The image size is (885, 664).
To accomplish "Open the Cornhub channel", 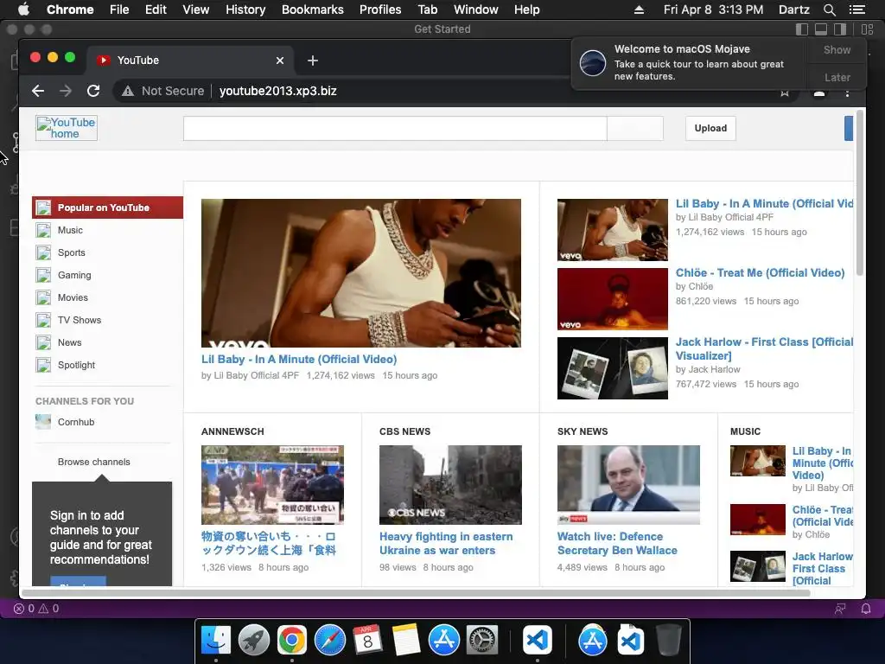I will click(76, 422).
